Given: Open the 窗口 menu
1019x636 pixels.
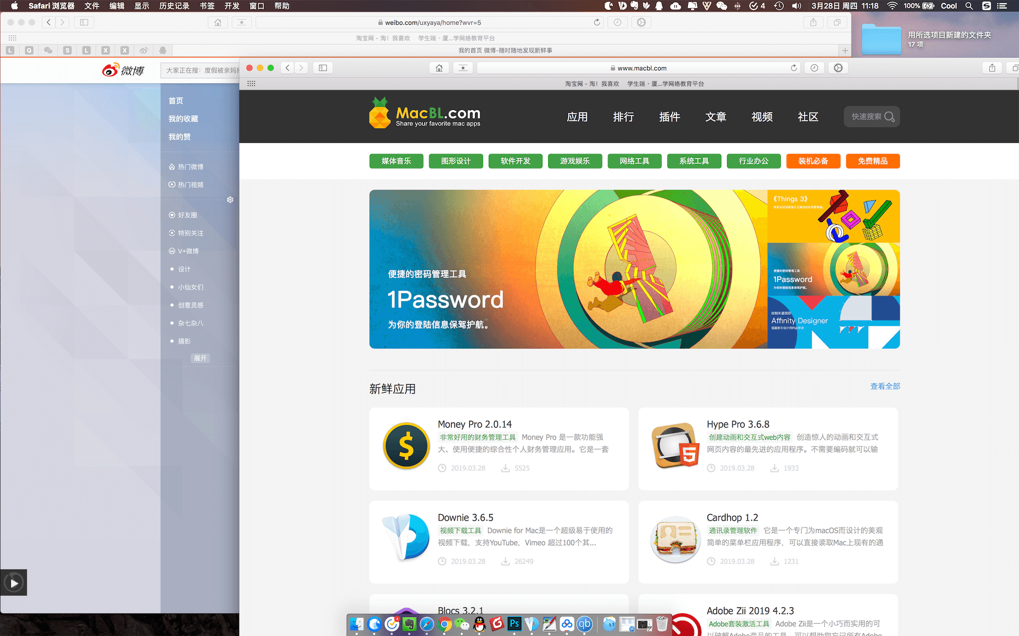Looking at the screenshot, I should (257, 6).
